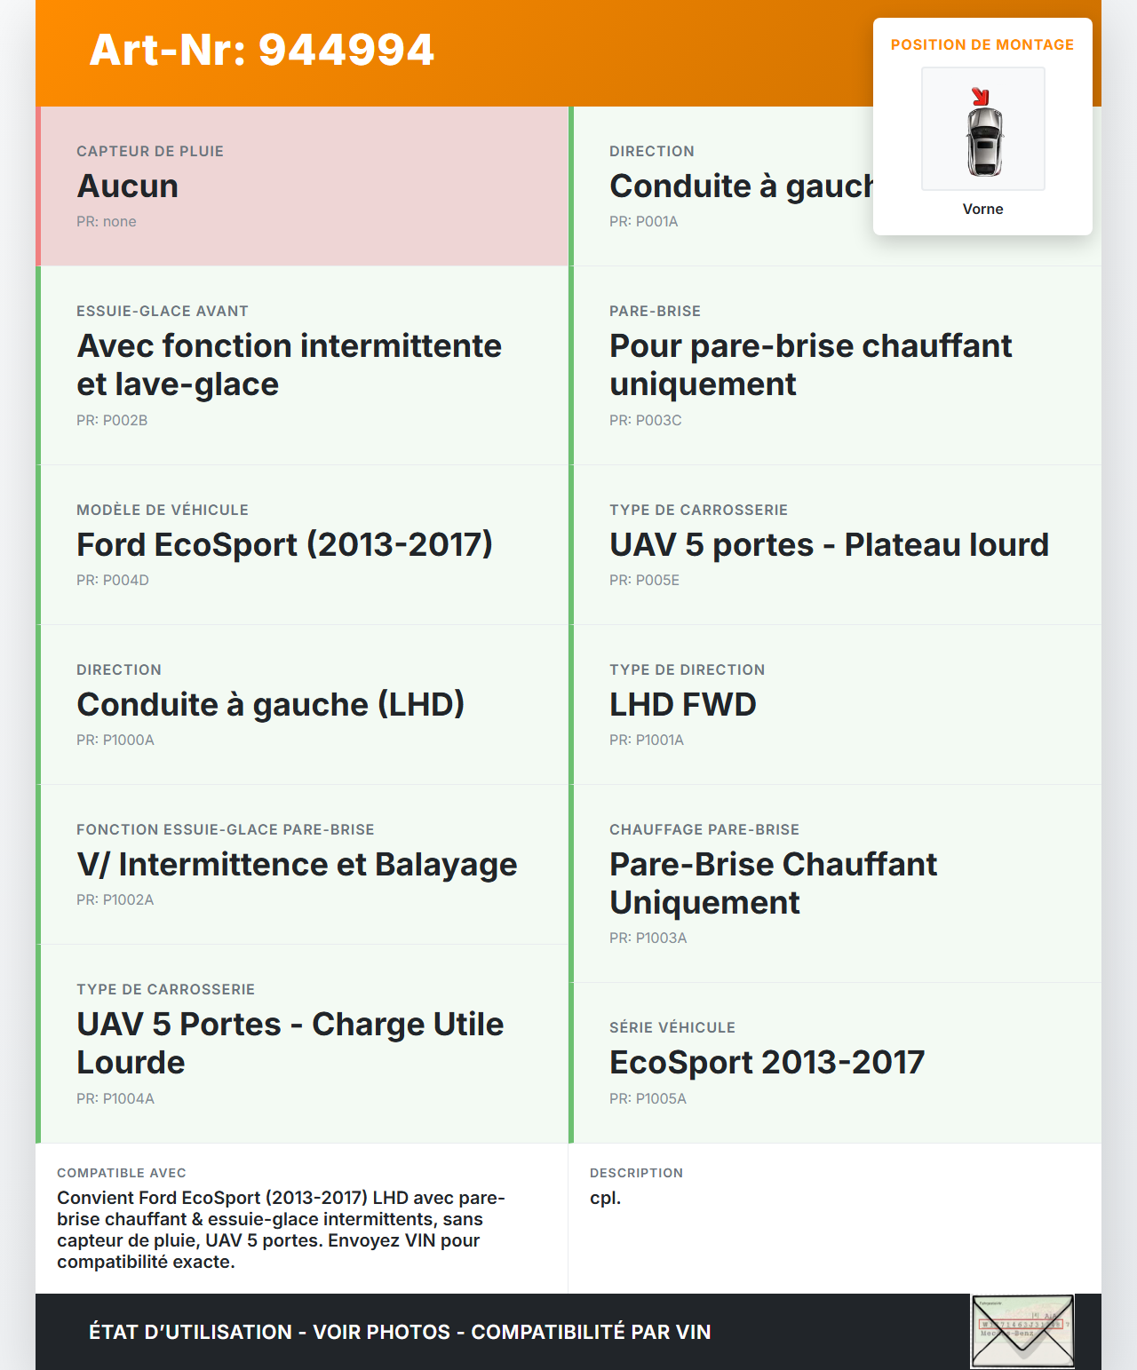
Task: Click the "Compatible avec" description paragraph
Action: (281, 1230)
